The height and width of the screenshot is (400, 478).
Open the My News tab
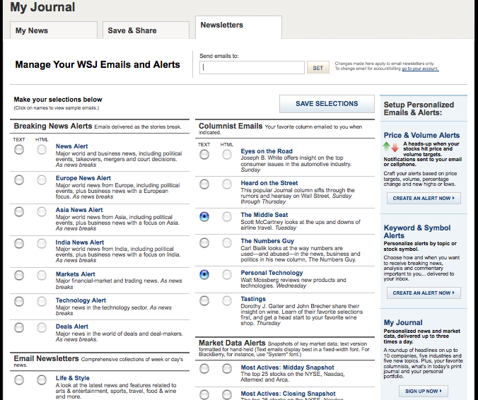coord(54,30)
